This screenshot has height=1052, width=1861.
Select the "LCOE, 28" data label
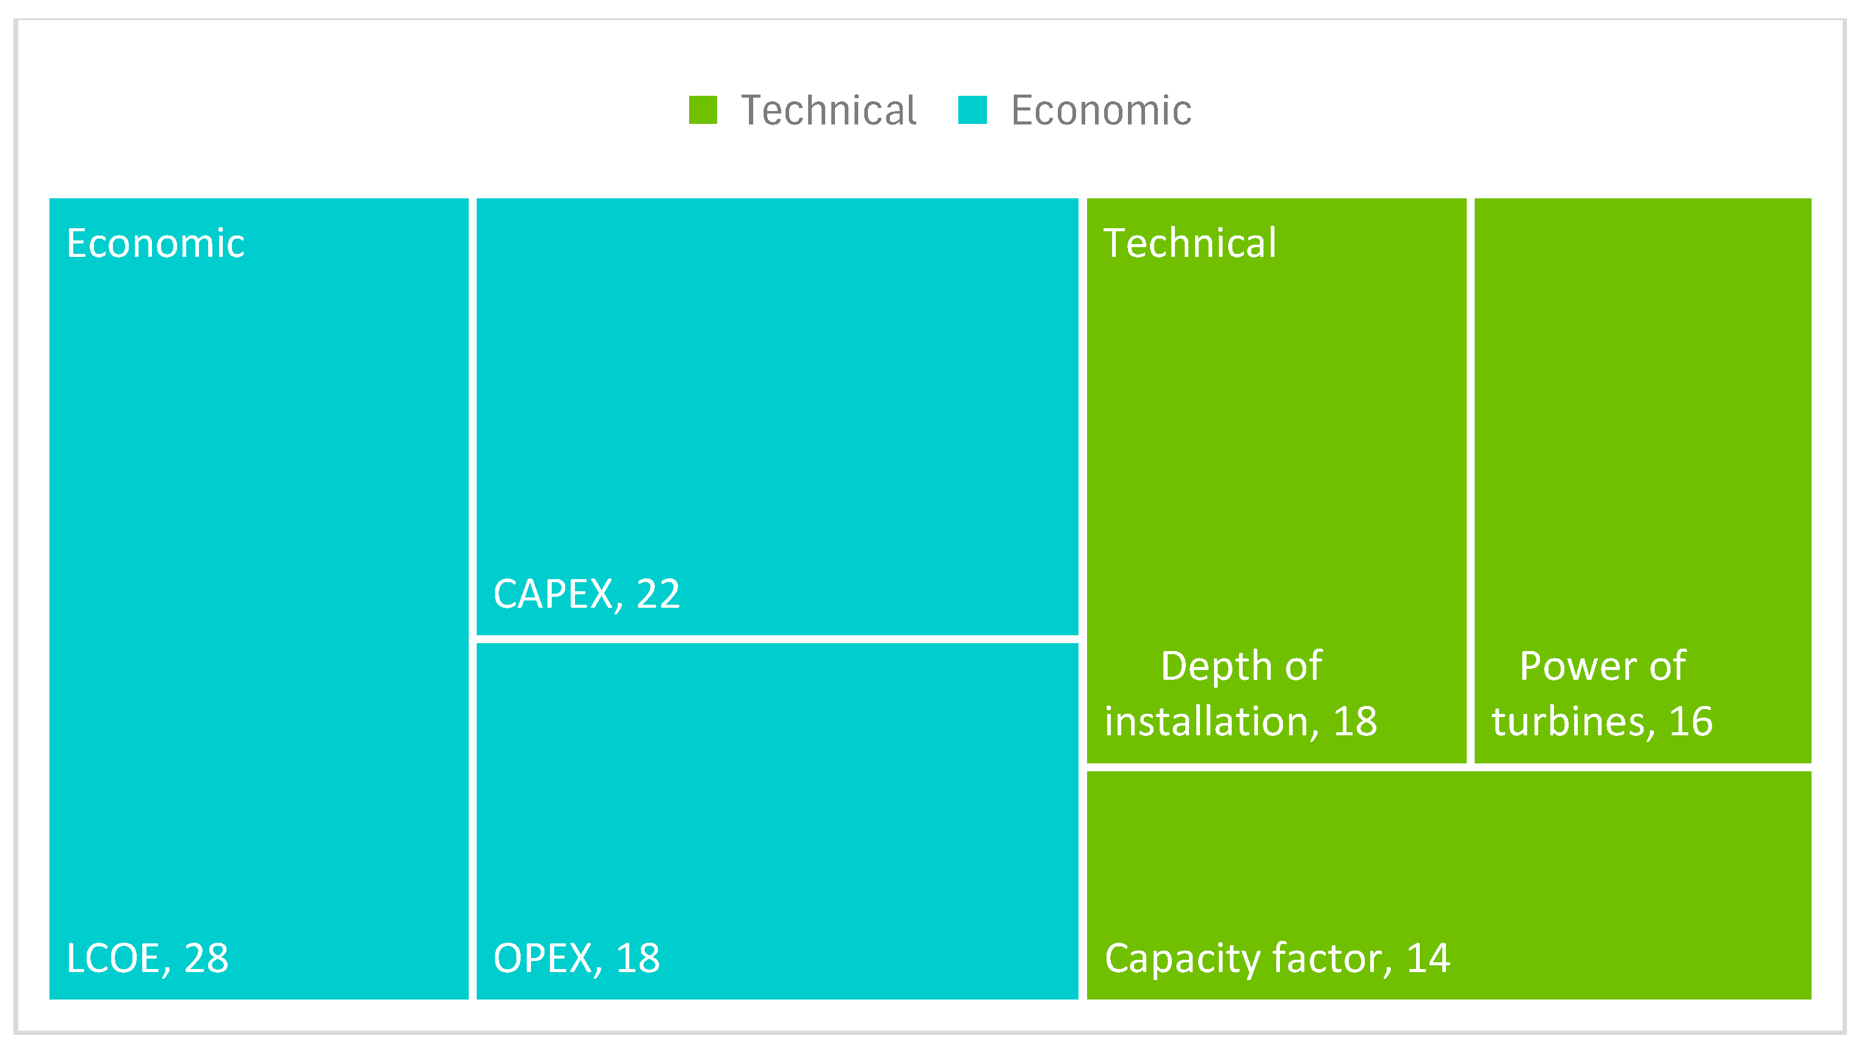tap(148, 958)
